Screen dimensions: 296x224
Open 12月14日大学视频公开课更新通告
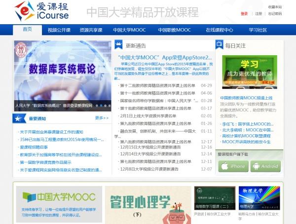(150, 154)
